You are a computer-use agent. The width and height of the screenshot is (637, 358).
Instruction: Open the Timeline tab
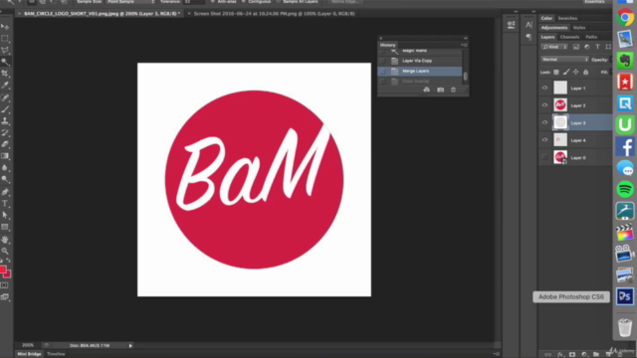[x=56, y=354]
